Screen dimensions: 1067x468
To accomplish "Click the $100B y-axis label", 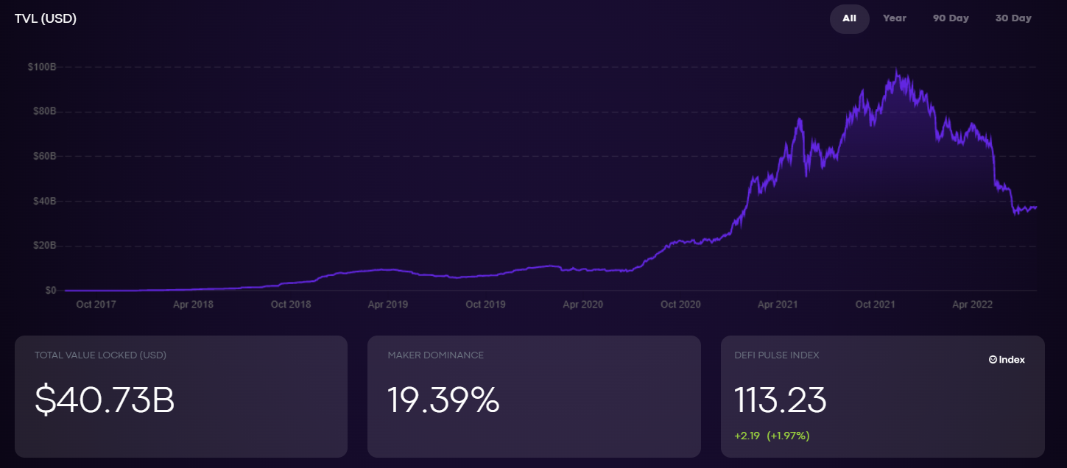I will point(42,67).
